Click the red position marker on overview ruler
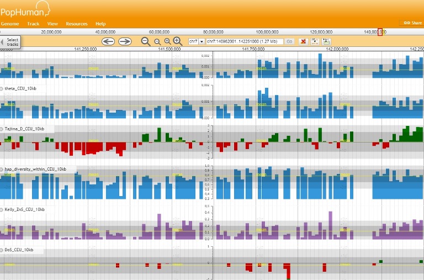The image size is (424, 280). [380, 32]
